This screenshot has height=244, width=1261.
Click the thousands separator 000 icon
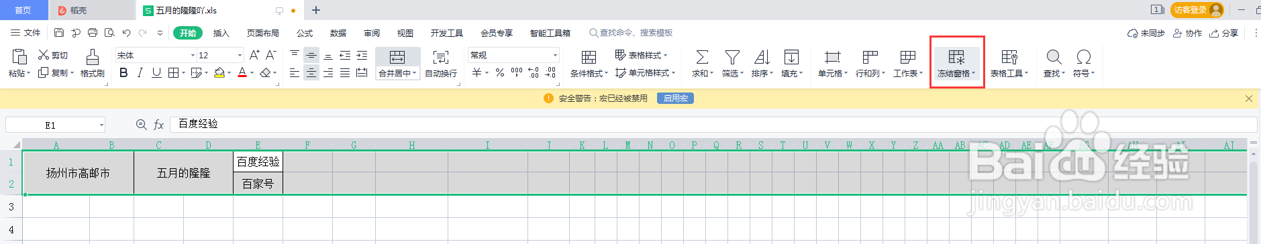click(x=517, y=72)
